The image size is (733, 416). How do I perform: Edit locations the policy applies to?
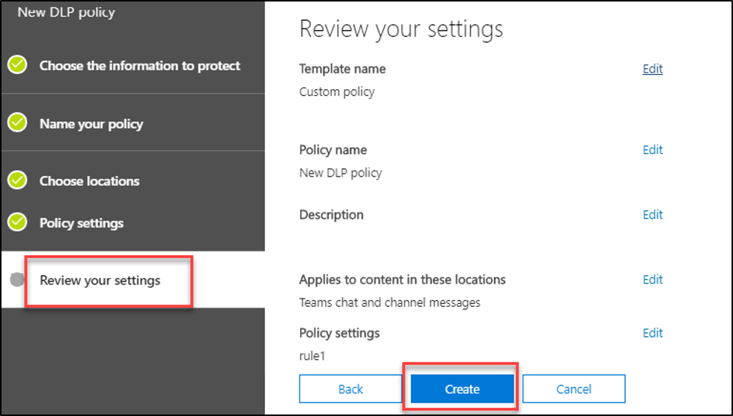[652, 280]
